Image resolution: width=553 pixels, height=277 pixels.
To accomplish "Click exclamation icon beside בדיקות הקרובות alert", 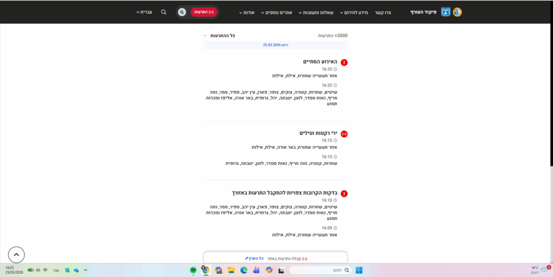I will [344, 194].
